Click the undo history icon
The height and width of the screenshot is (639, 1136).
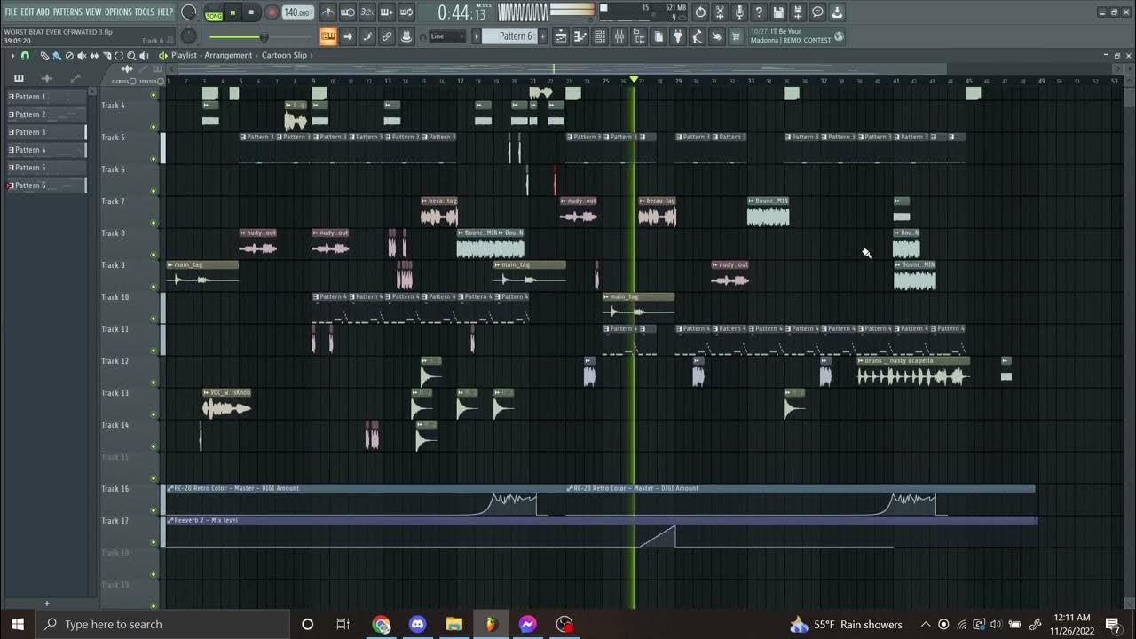pos(700,12)
